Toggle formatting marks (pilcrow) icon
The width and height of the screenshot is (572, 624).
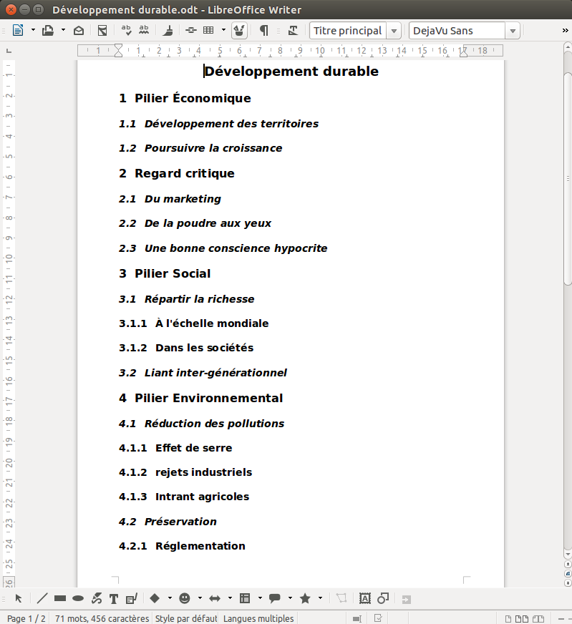(x=263, y=30)
